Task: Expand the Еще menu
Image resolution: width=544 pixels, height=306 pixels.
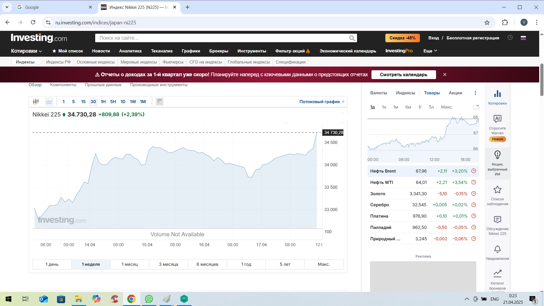Action: (430, 51)
